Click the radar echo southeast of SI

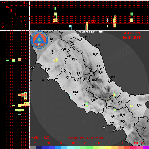[56, 60]
